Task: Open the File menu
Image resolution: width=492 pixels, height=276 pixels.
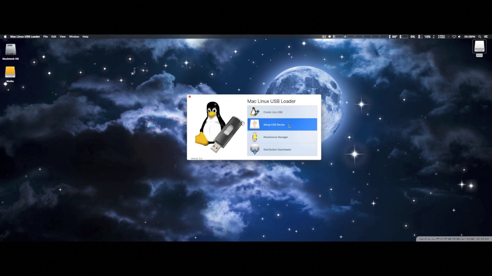Action: tap(45, 37)
